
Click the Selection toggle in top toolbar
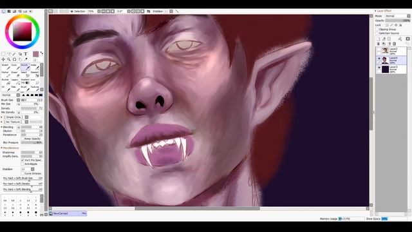78,12
